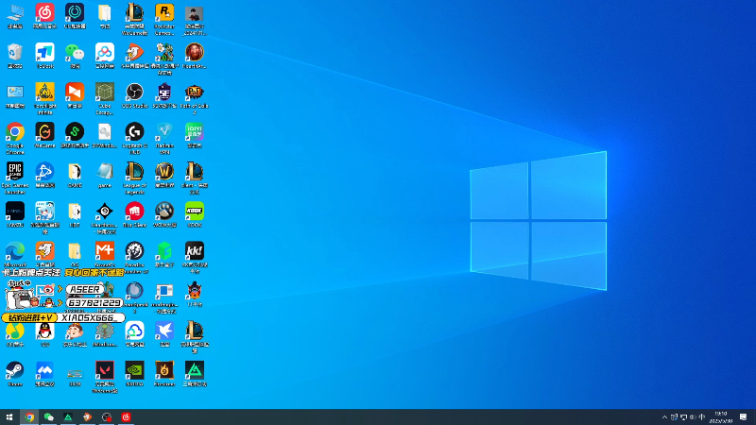756x425 pixels.
Task: Open Chrome from the taskbar
Action: coord(29,417)
